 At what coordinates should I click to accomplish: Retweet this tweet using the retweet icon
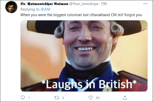[57, 98]
